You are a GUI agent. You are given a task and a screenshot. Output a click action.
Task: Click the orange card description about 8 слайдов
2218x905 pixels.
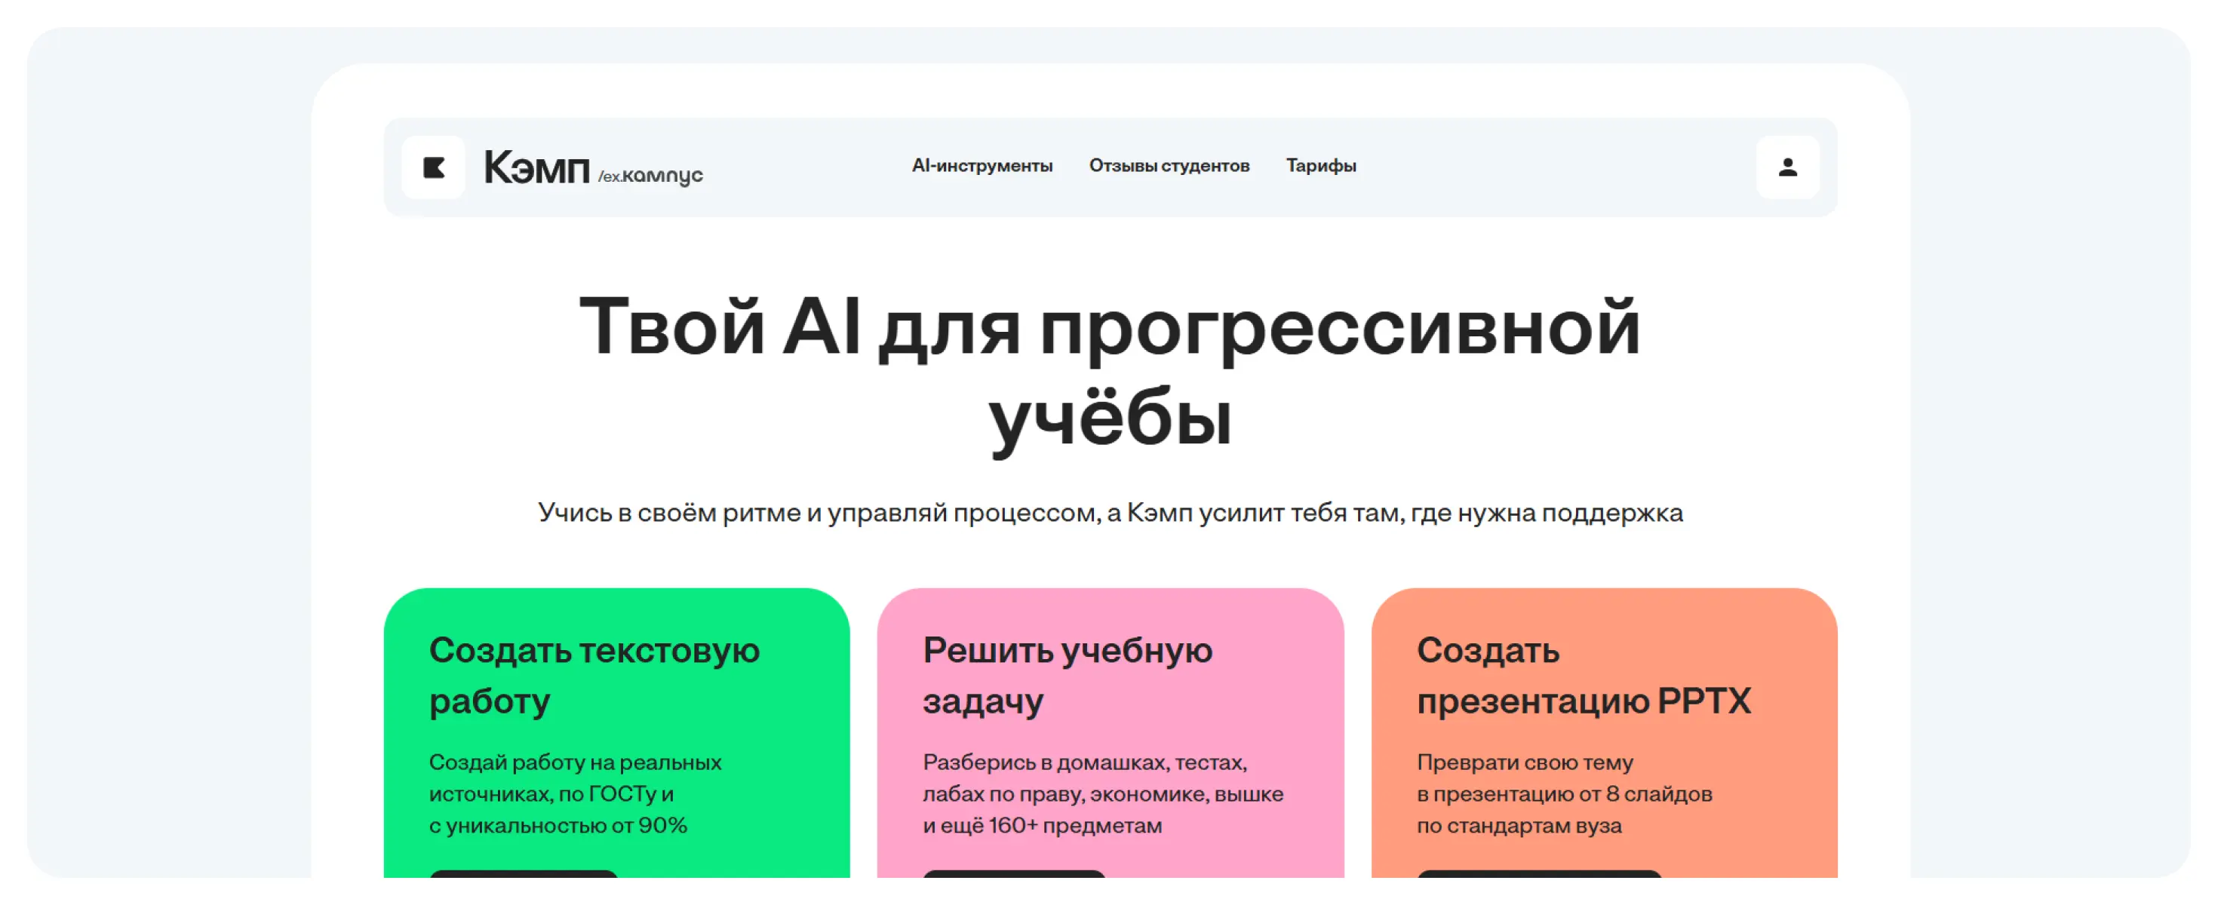(x=1564, y=793)
